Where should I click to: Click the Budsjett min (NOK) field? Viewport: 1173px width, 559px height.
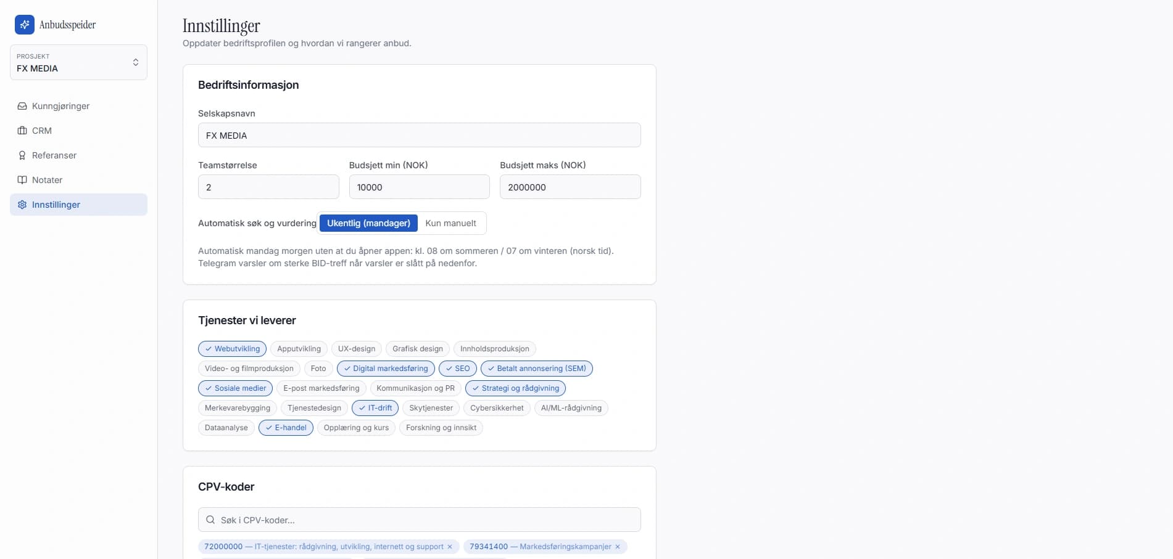420,187
